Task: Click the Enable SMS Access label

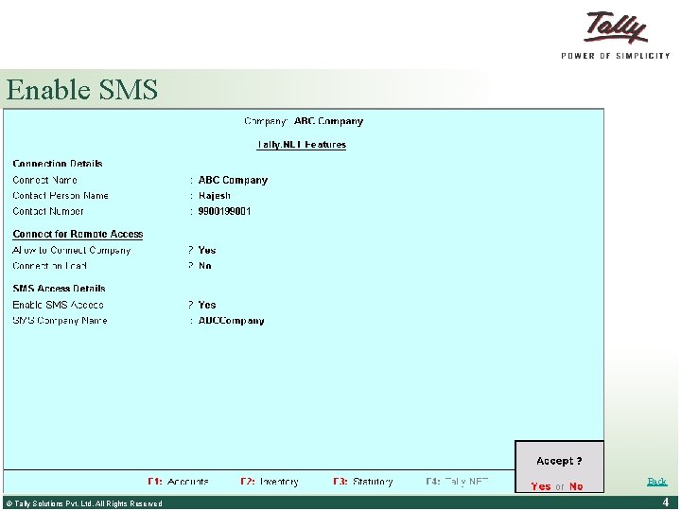Action: coord(58,305)
